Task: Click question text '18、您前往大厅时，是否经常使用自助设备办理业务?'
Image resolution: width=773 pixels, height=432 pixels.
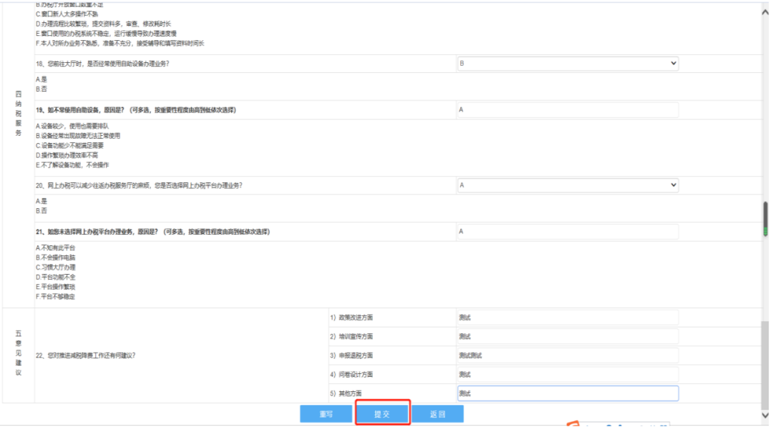Action: coord(102,64)
